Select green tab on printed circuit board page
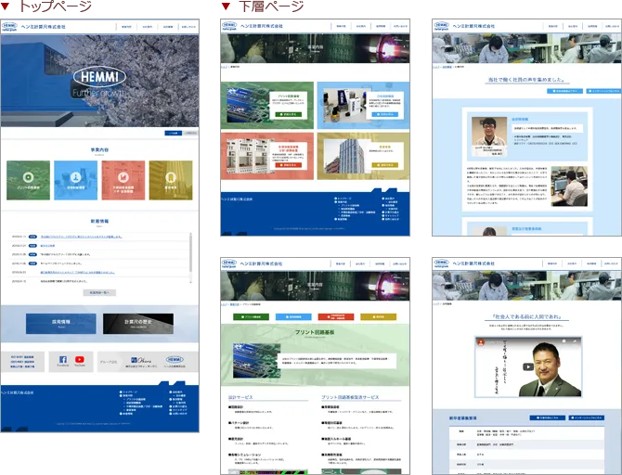 click(x=251, y=316)
